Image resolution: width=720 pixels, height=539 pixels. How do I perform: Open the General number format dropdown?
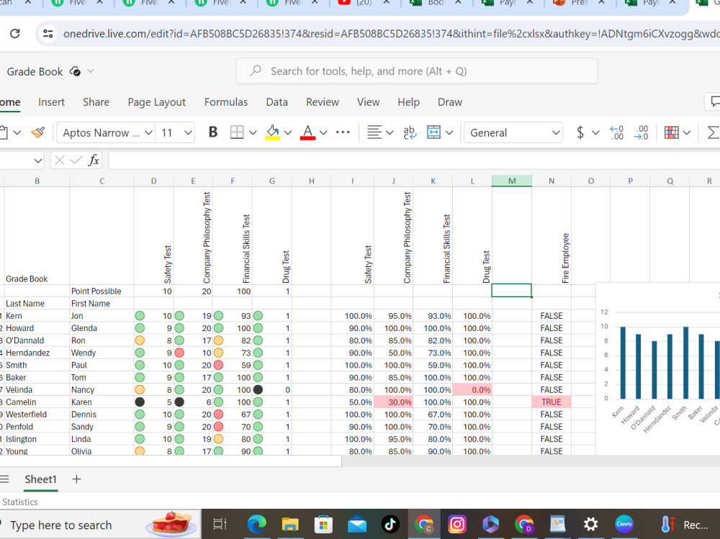pos(513,132)
